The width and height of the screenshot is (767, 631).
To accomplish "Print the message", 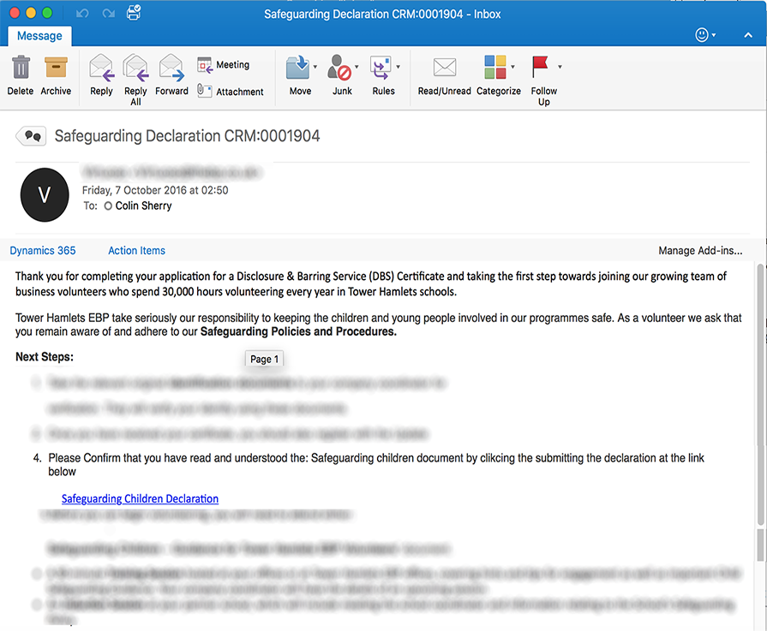I will 133,13.
